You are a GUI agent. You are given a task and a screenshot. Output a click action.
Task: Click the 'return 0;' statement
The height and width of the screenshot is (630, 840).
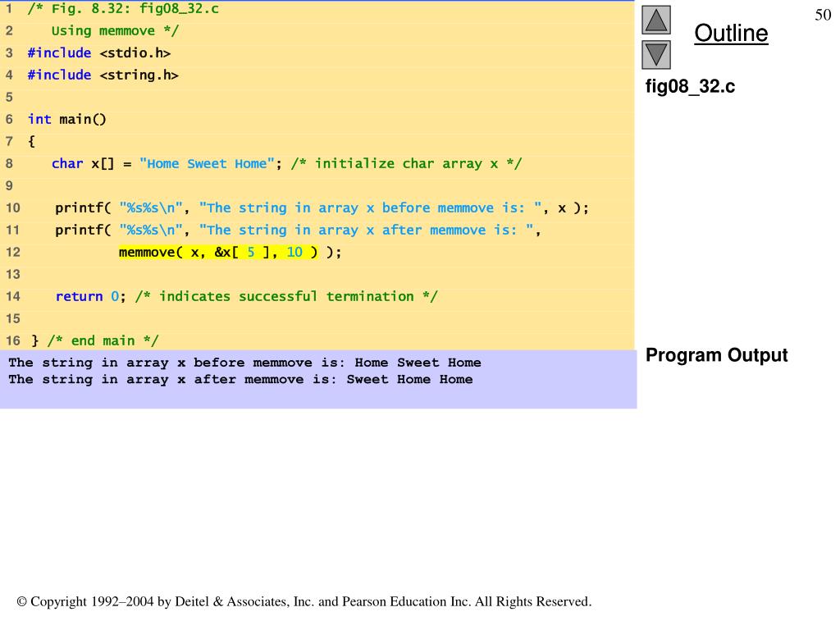point(90,296)
